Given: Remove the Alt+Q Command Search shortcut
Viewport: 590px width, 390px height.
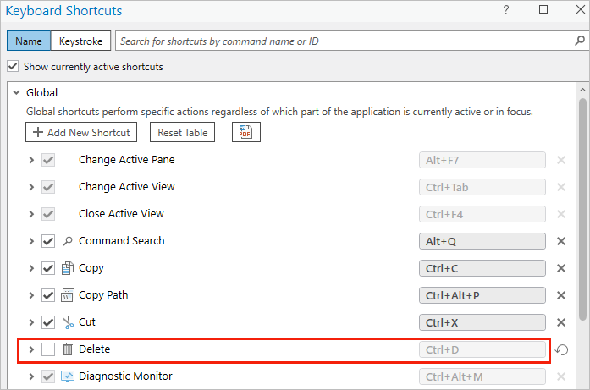Looking at the screenshot, I should (560, 241).
